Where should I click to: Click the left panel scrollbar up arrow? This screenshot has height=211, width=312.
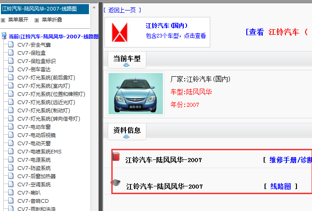tap(94, 8)
